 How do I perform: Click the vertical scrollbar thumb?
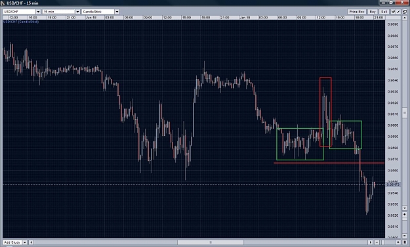[x=405, y=112]
